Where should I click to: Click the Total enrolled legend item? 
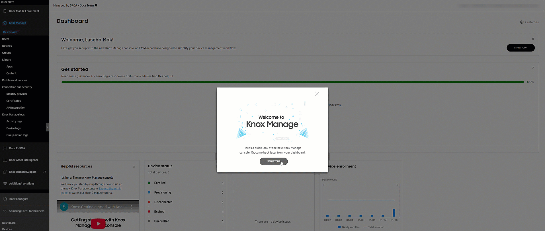click(374, 227)
